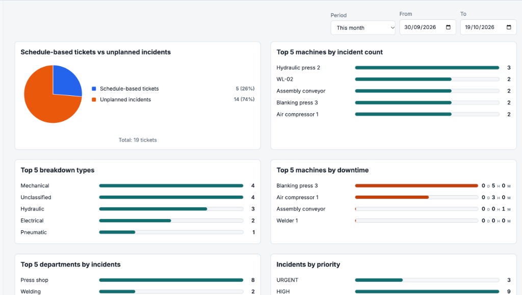The width and height of the screenshot is (522, 295).
Task: Click the Blanking press 3 orange downtime bar
Action: pyautogui.click(x=416, y=185)
